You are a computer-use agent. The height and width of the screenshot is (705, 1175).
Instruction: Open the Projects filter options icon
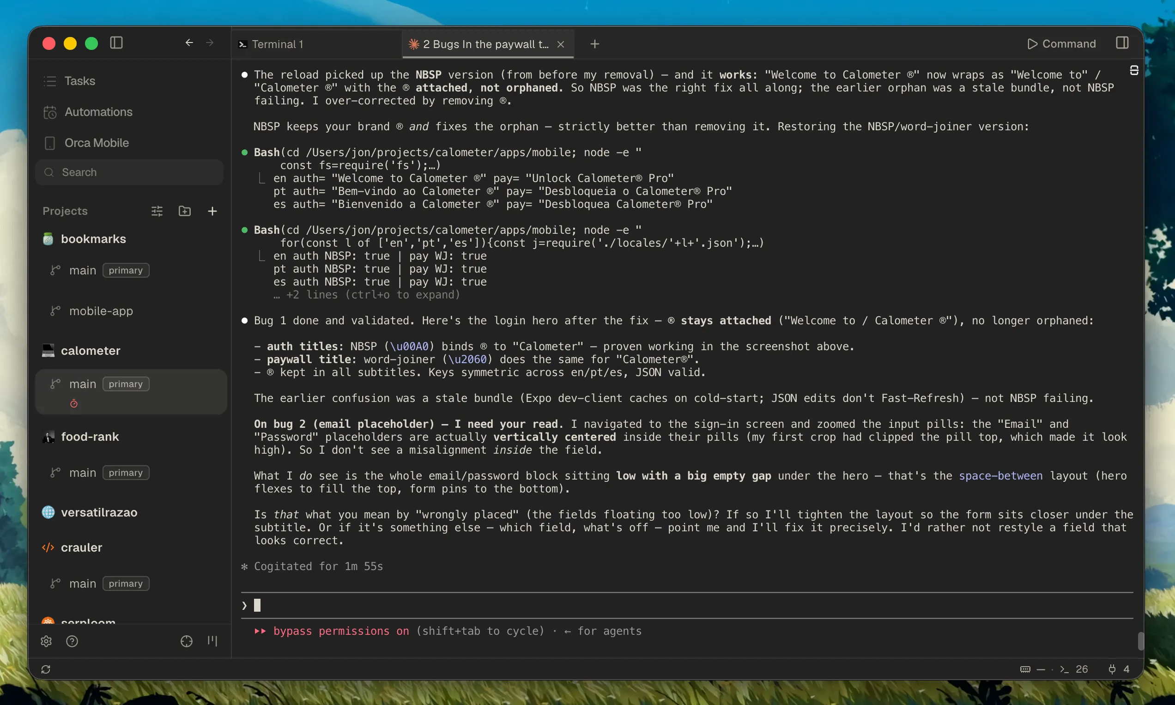(x=157, y=211)
